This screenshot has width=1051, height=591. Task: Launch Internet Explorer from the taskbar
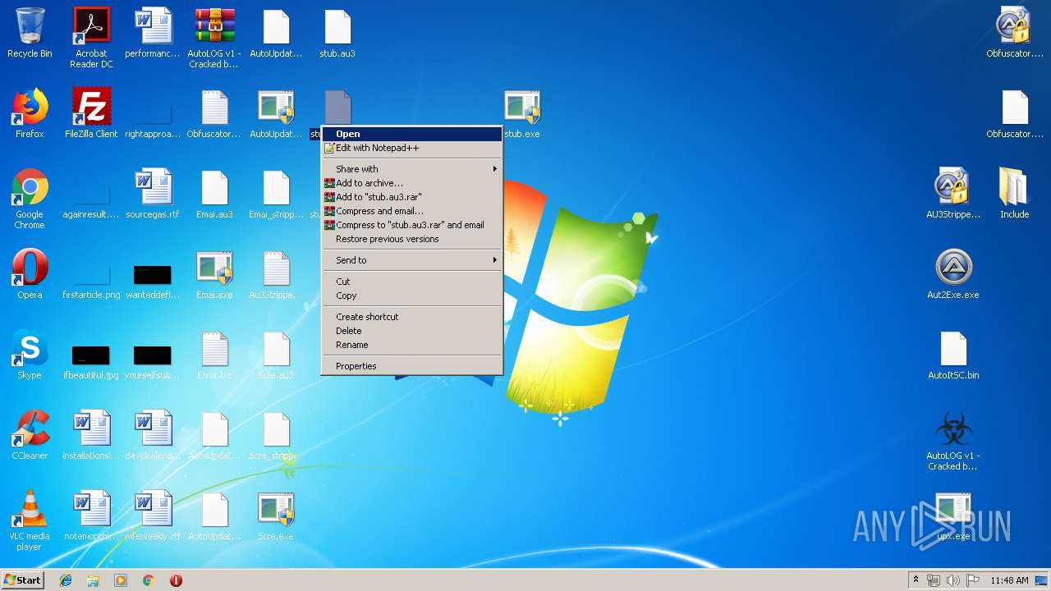click(66, 580)
